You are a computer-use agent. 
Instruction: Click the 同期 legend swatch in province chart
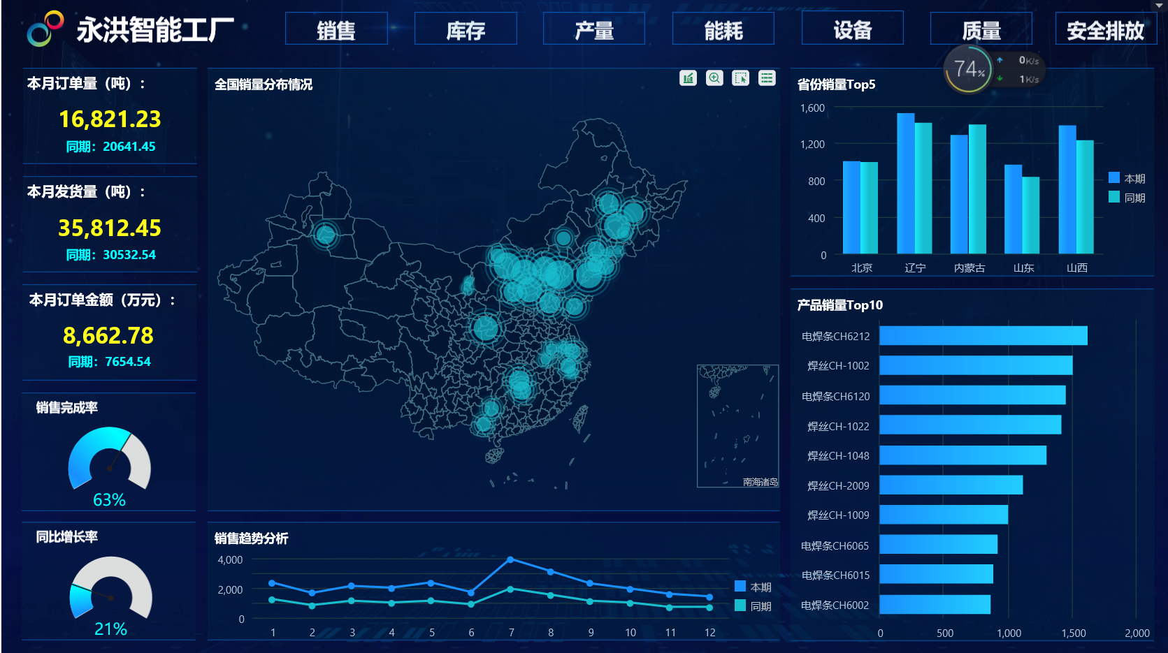point(1114,197)
